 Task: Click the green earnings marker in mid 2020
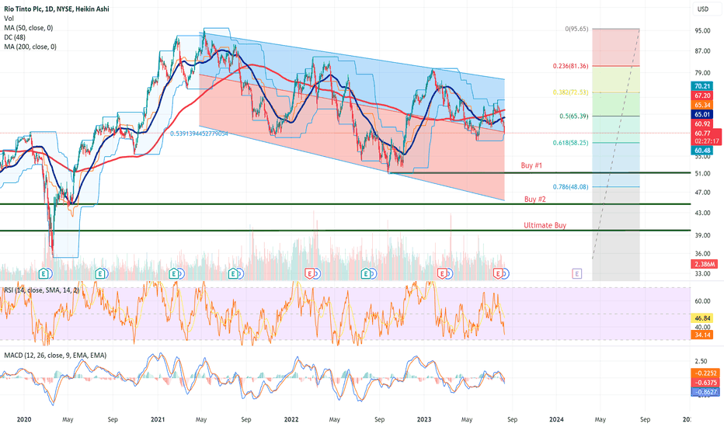[x=99, y=274]
